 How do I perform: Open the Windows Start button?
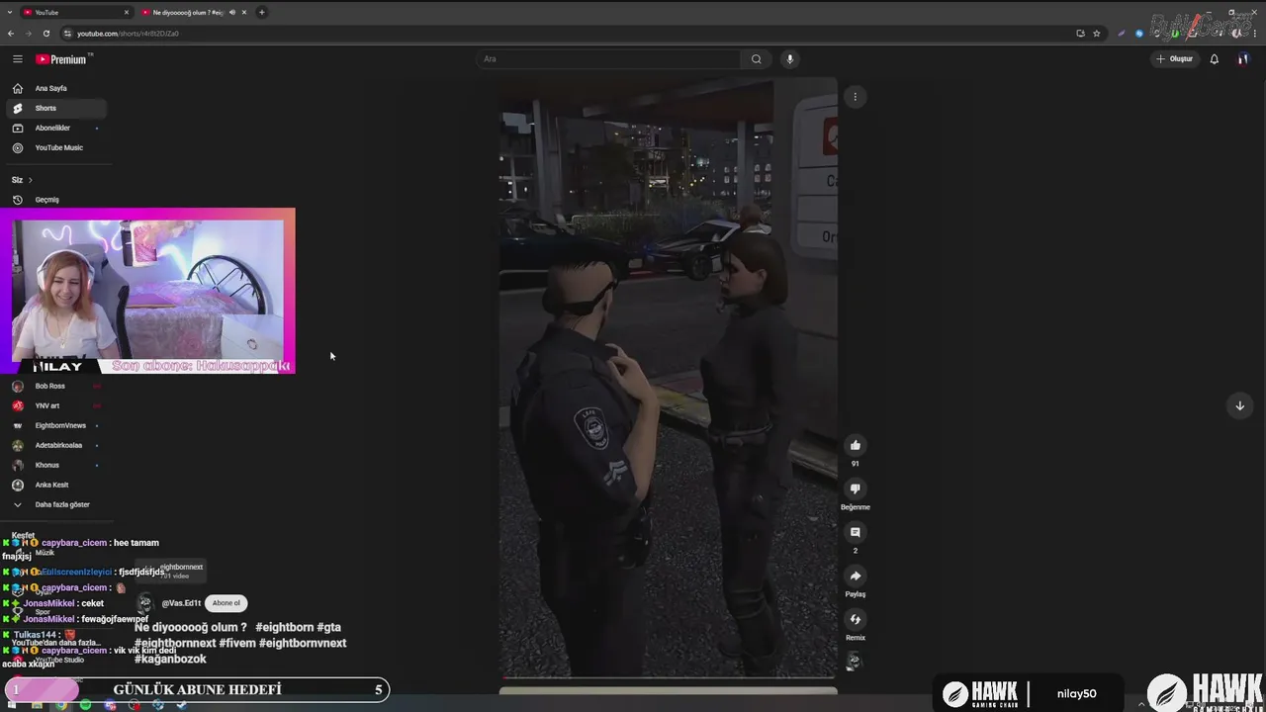(12, 705)
